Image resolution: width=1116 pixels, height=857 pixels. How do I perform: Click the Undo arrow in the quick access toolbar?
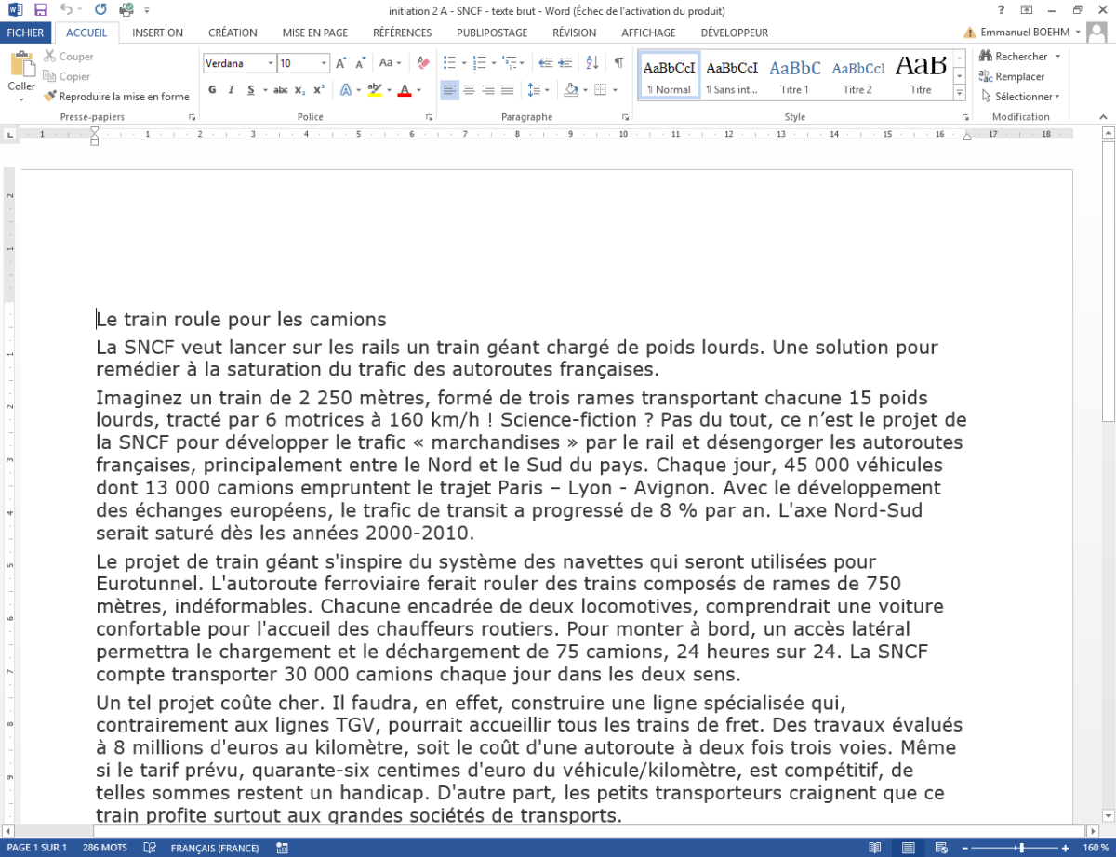pos(64,10)
